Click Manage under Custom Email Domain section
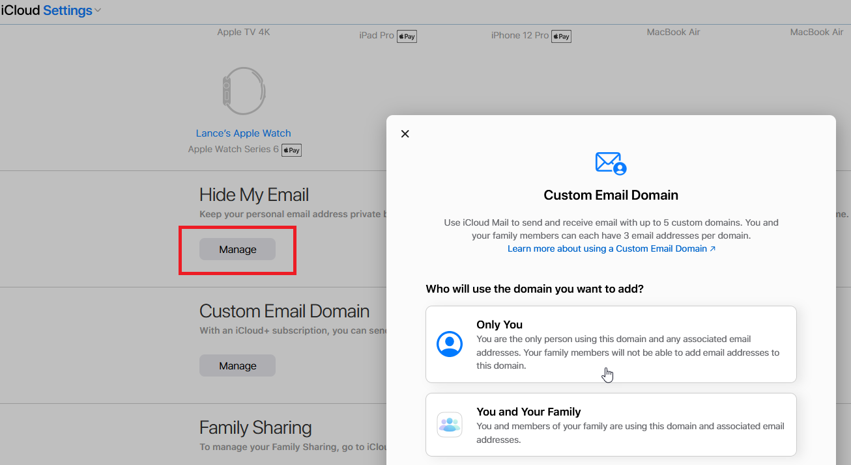 237,365
